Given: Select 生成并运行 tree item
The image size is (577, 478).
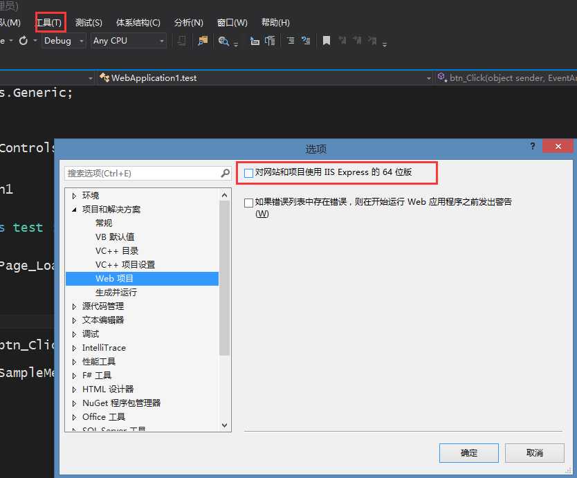Looking at the screenshot, I should click(116, 293).
